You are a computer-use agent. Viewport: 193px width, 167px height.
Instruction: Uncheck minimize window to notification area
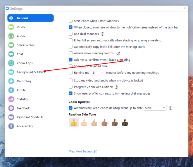coord(70,27)
